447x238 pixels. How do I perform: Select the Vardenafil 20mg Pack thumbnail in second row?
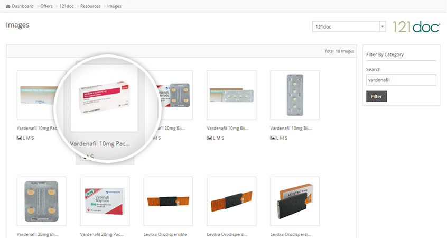pyautogui.click(x=105, y=202)
